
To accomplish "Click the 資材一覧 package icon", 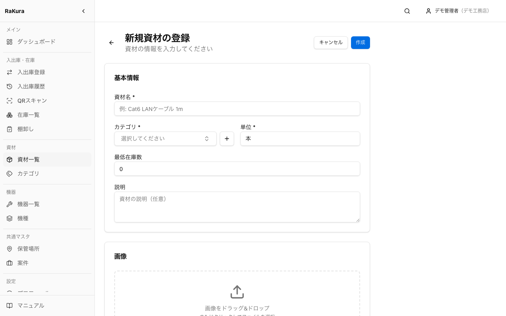I will 9,160.
